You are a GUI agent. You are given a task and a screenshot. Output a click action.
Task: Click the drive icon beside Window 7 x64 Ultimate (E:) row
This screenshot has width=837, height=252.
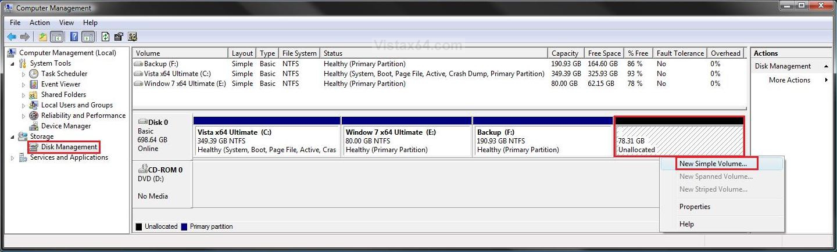(x=138, y=84)
